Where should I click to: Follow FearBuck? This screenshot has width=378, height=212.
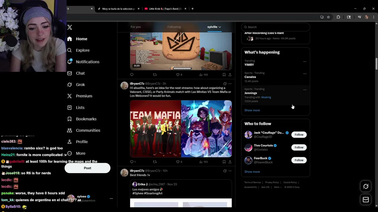pyautogui.click(x=299, y=160)
